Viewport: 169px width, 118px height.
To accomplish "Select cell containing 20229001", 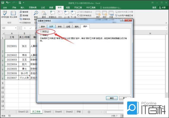I will 12,46.
